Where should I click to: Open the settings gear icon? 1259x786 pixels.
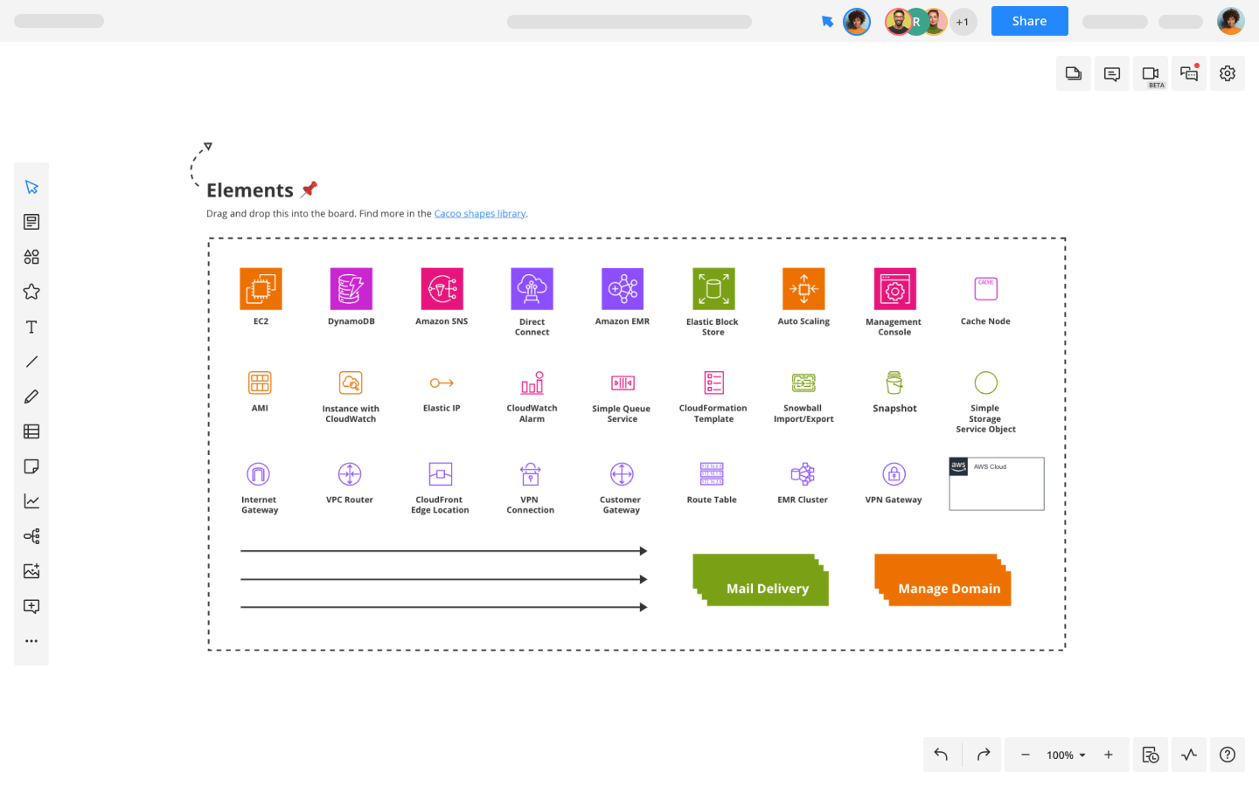coord(1228,73)
